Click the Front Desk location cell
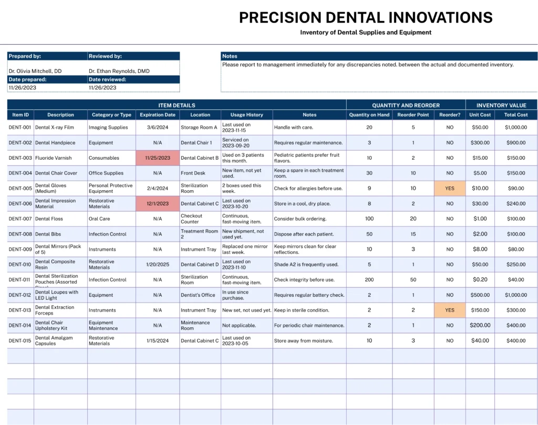Image resolution: width=538 pixels, height=425 pixels. pos(200,173)
